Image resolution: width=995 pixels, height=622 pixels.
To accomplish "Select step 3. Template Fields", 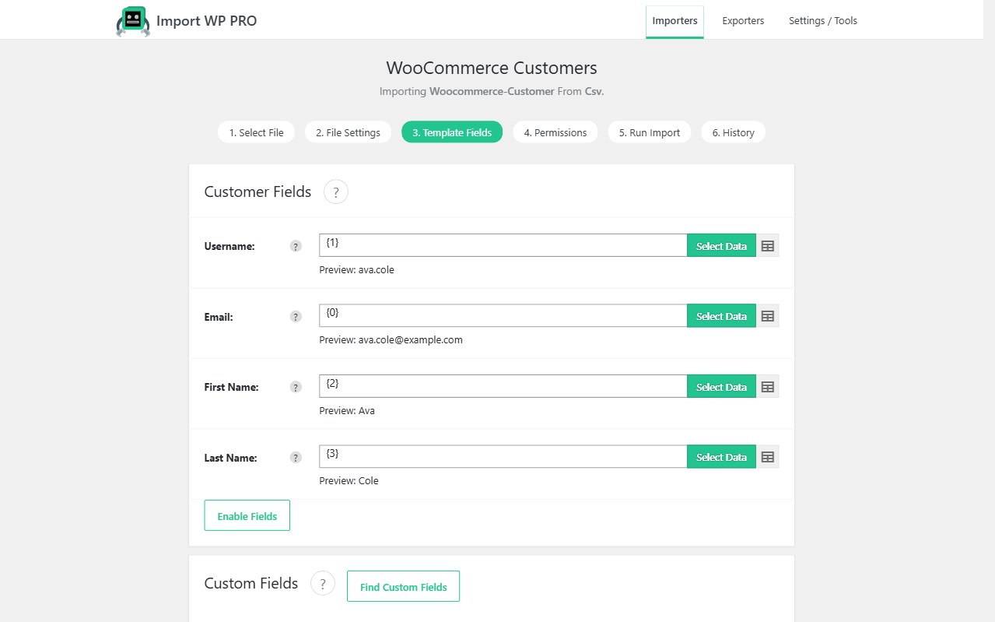I will [x=452, y=132].
